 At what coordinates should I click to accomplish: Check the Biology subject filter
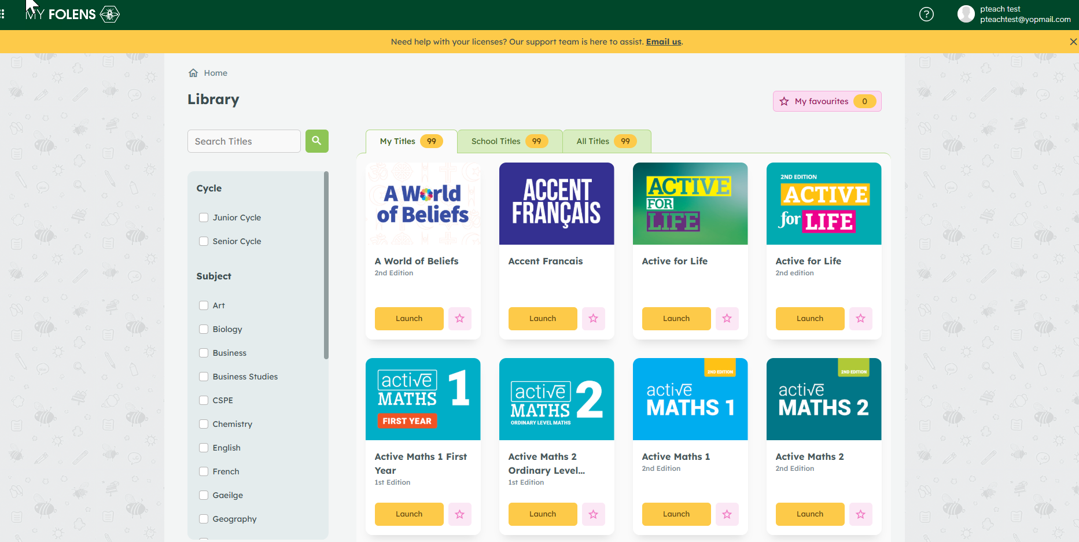click(204, 329)
